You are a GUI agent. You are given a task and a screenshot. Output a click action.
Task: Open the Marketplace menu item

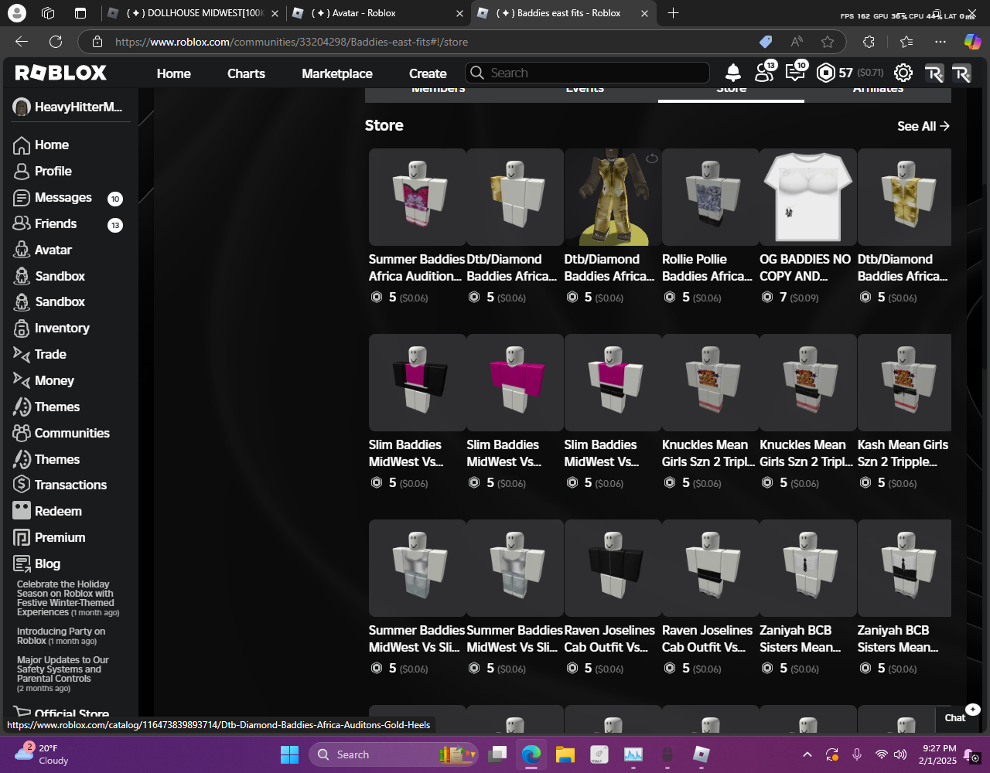point(336,73)
